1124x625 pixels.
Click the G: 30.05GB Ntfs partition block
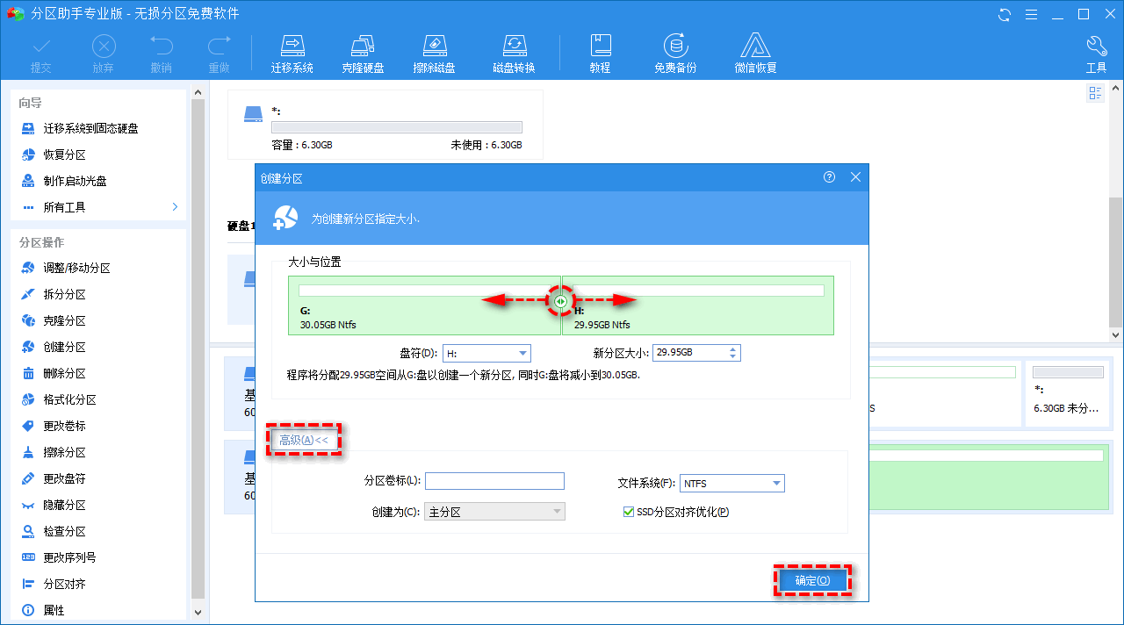click(424, 305)
